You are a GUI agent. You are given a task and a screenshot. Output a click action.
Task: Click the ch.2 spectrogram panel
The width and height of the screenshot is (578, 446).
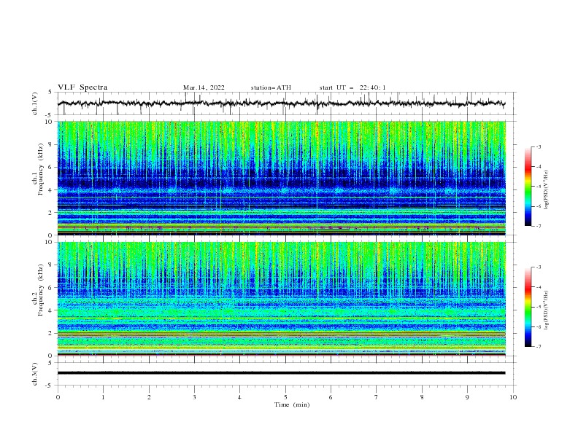(x=281, y=299)
